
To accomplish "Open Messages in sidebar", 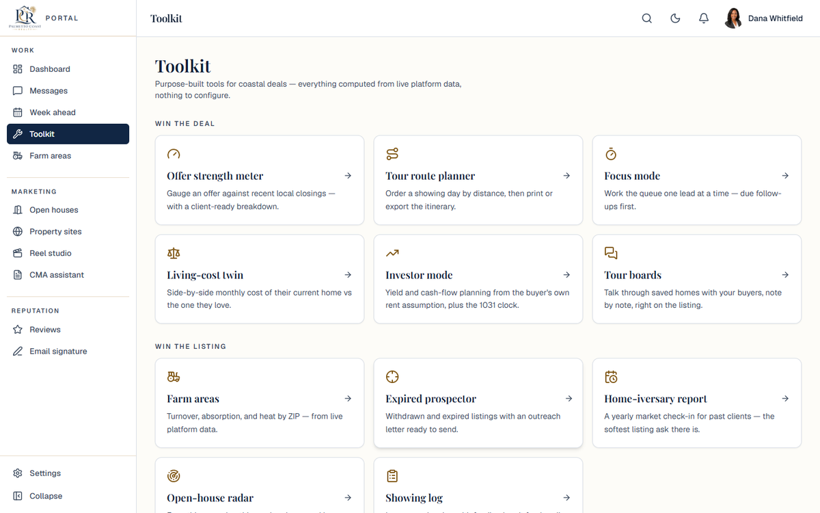I will point(68,91).
